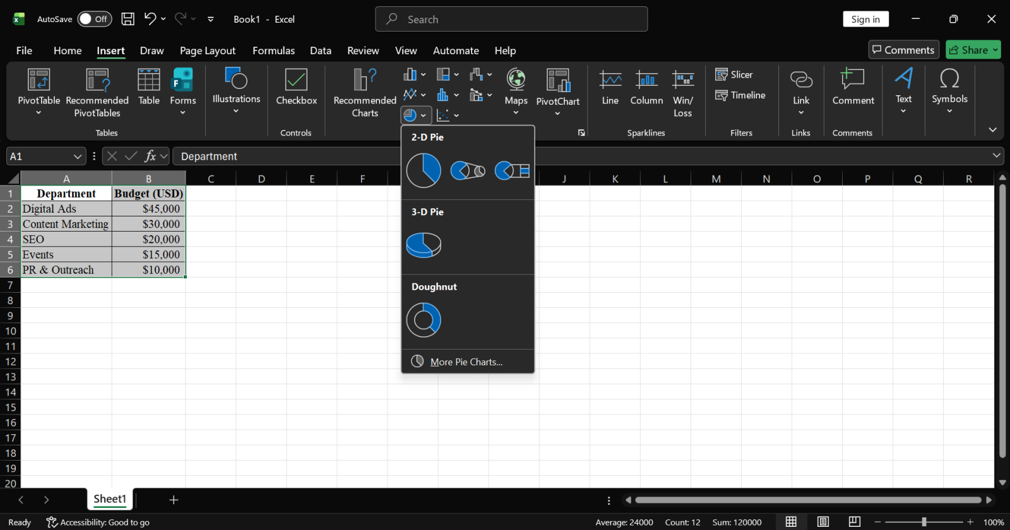Insert a Doughnut chart
Image resolution: width=1010 pixels, height=530 pixels.
(x=424, y=320)
